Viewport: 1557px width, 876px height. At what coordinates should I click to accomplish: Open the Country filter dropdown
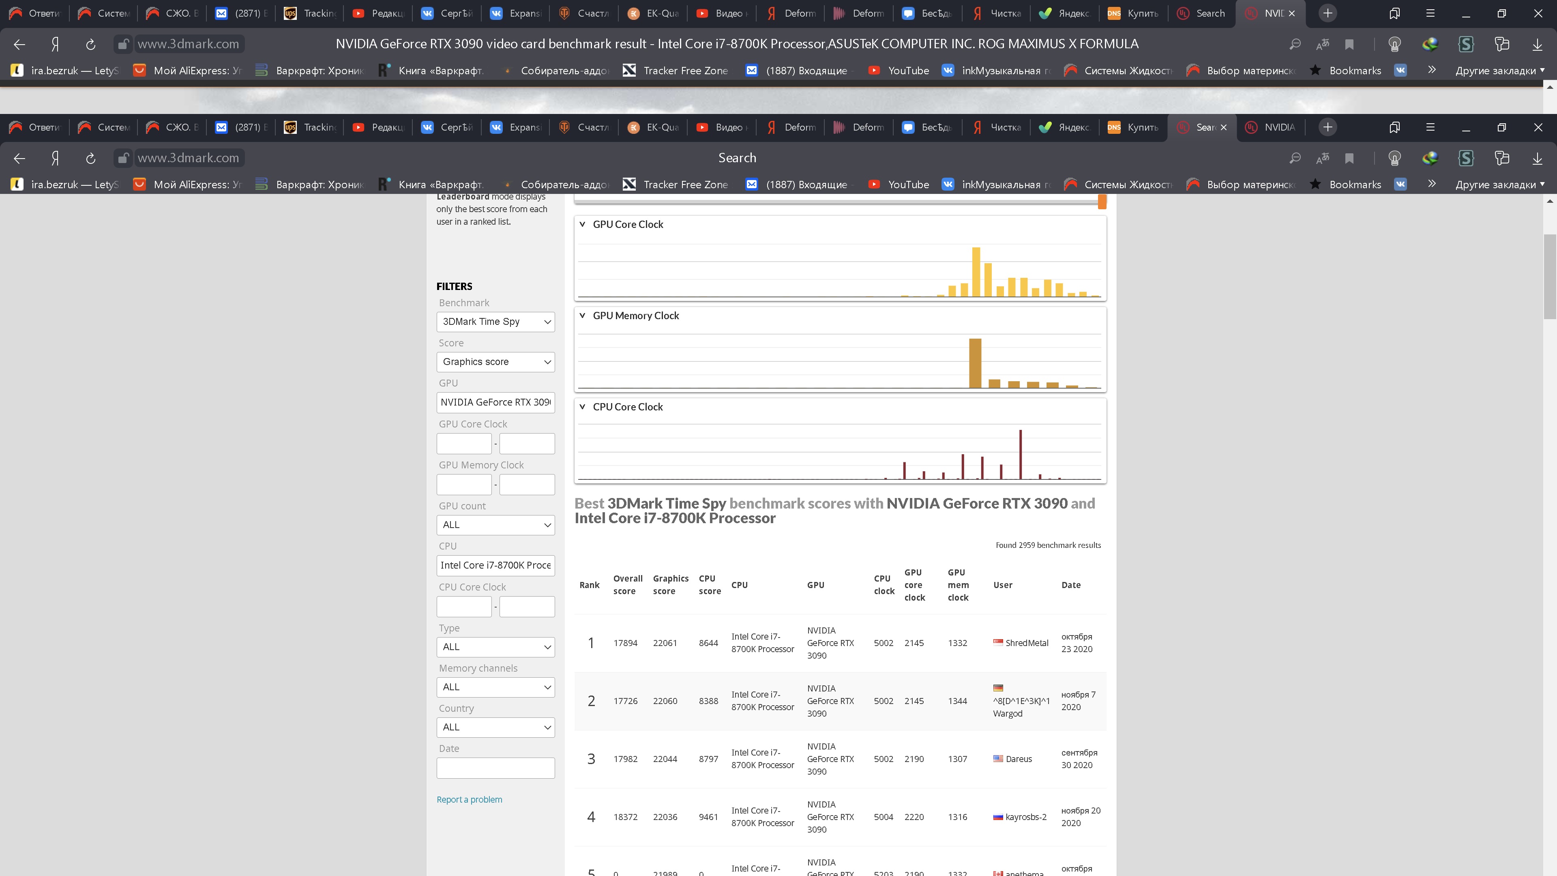495,727
